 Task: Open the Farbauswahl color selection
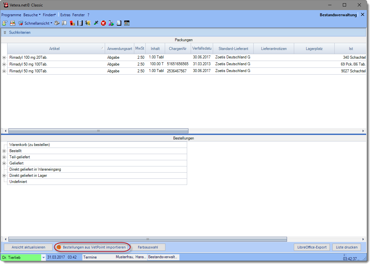click(148, 247)
